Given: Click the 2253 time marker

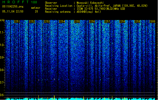Looking at the screenshot, I should [x=47, y=21].
